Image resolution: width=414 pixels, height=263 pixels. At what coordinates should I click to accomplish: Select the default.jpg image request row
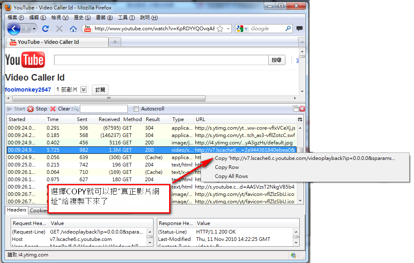152,143
